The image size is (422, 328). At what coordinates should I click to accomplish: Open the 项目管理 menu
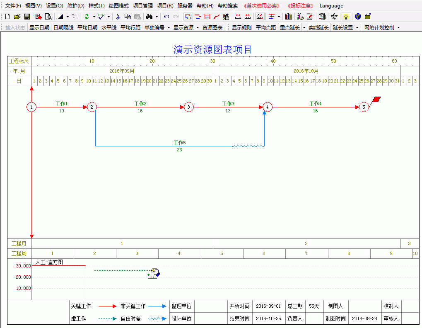pos(142,6)
